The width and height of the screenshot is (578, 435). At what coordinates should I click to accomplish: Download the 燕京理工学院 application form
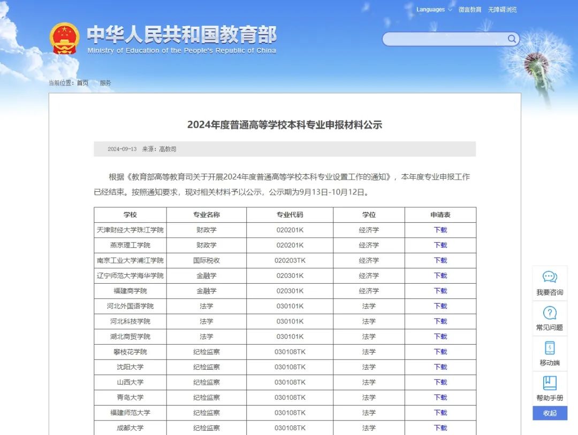440,245
